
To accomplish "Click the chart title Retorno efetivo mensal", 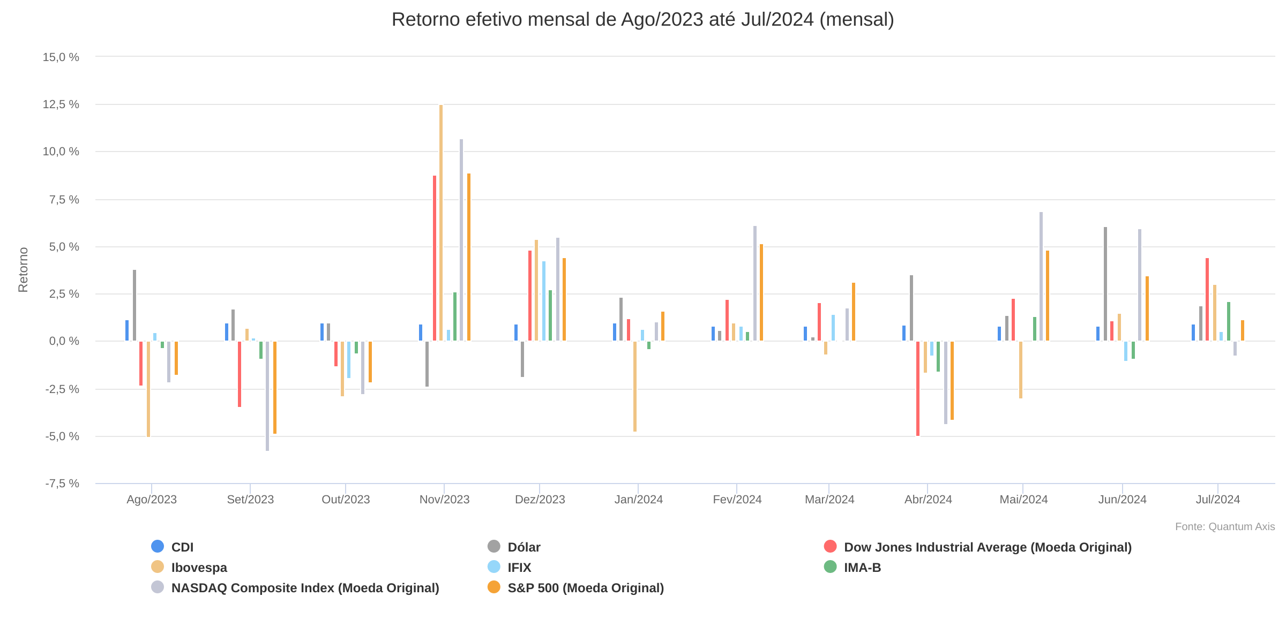I will (643, 19).
